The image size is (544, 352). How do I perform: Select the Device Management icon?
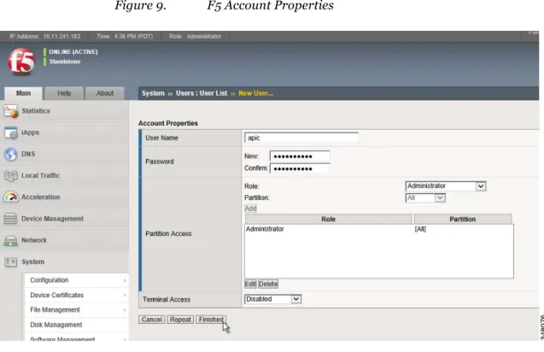tap(10, 219)
